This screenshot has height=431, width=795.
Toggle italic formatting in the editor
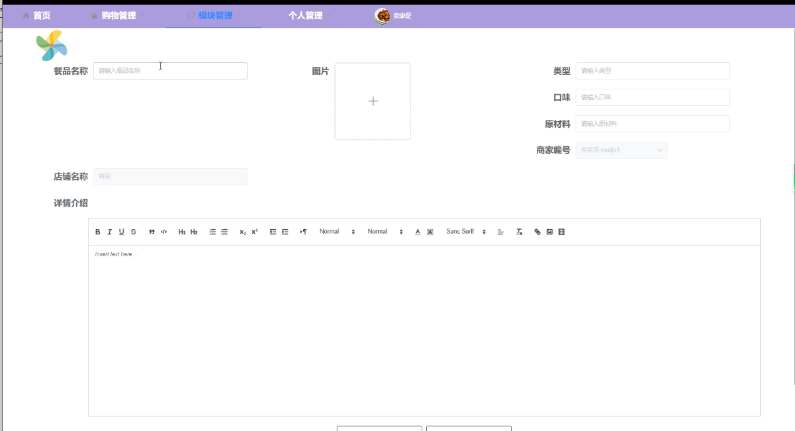click(x=110, y=232)
